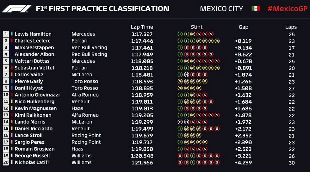Viewport: 310px width, 172px height.
Task: Click the Ferrari red swatch beside Charles Leclerc
Action: (x=12, y=41)
